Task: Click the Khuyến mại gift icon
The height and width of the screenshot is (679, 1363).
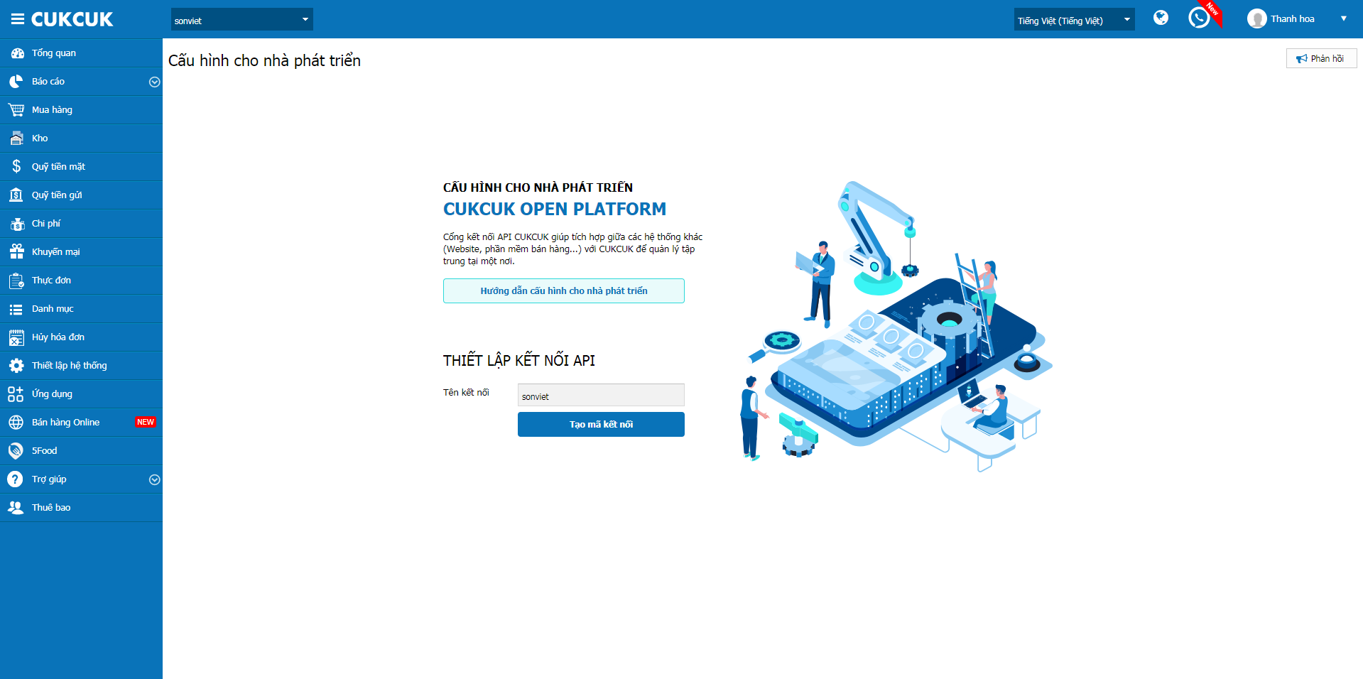Action: click(16, 252)
